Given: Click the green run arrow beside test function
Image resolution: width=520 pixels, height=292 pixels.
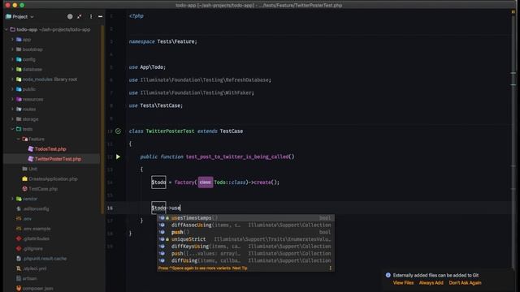Looking at the screenshot, I should click(118, 157).
